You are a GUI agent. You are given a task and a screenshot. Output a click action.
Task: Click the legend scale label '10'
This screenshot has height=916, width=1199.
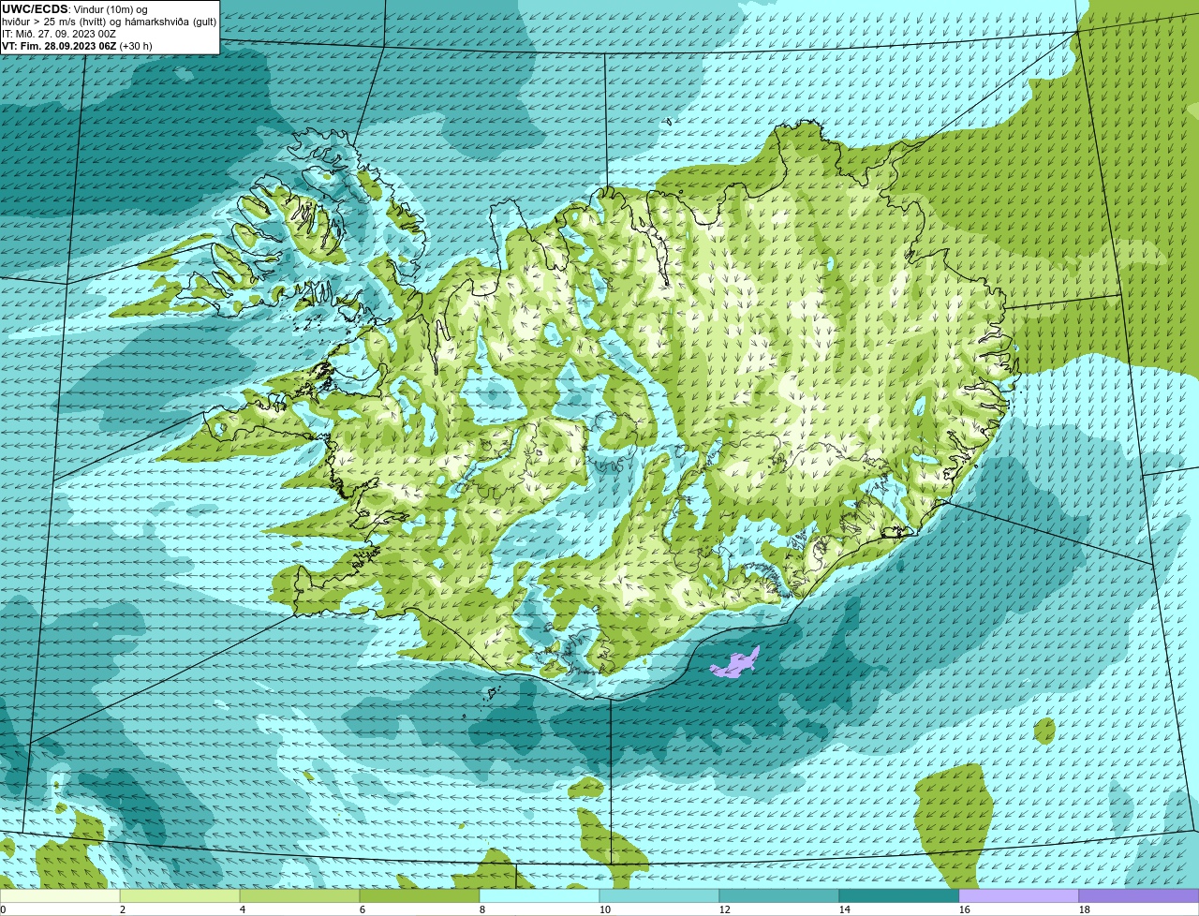[605, 909]
